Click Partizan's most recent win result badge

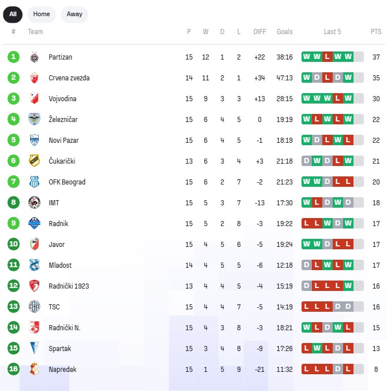348,57
